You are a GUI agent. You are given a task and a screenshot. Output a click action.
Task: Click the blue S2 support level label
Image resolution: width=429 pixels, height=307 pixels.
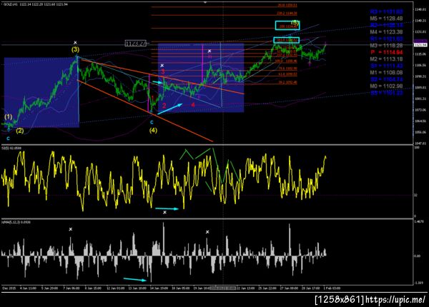[386, 79]
